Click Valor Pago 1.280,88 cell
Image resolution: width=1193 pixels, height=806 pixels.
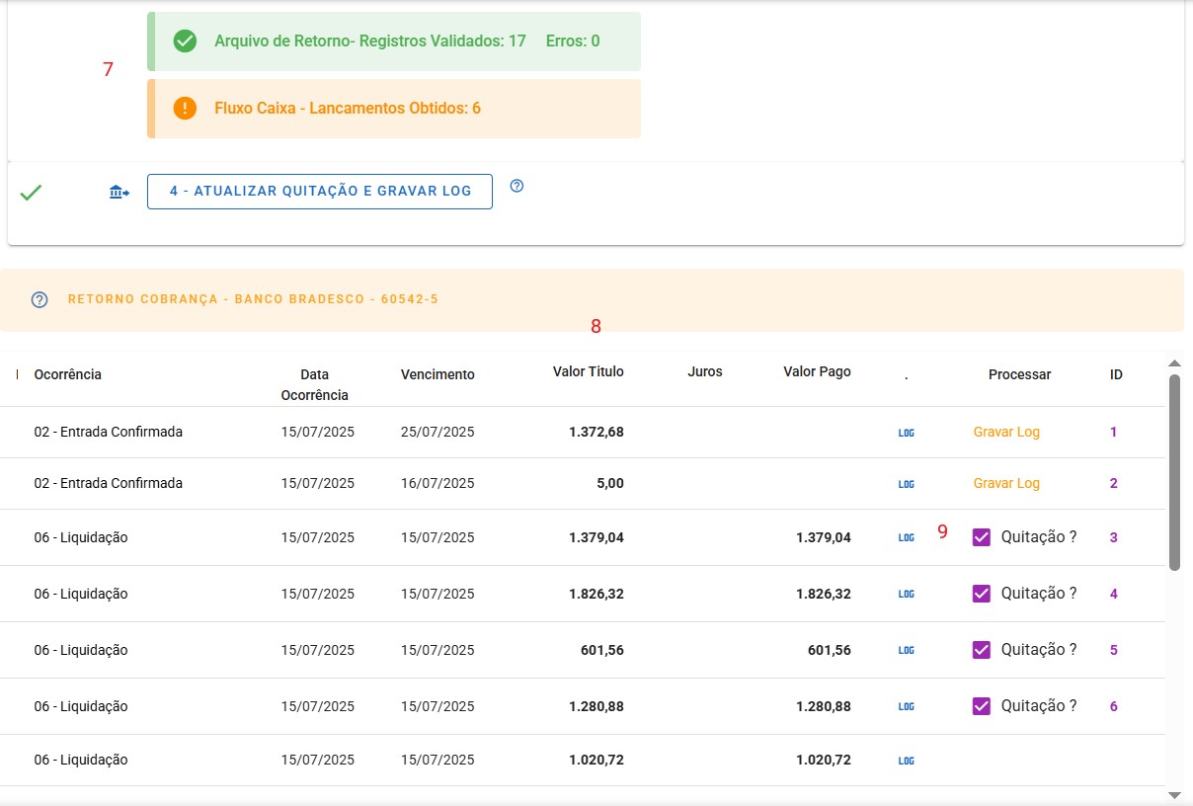pos(824,706)
